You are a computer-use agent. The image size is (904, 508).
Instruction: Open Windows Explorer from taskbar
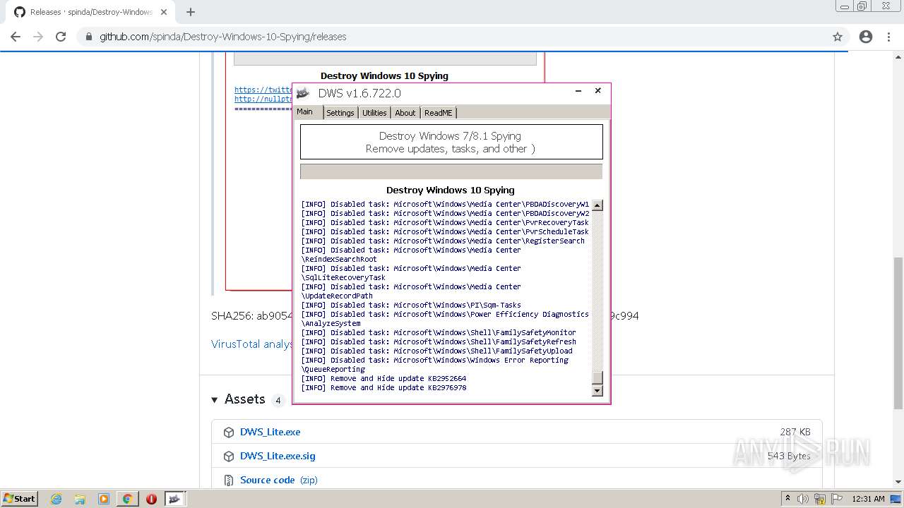(x=80, y=499)
